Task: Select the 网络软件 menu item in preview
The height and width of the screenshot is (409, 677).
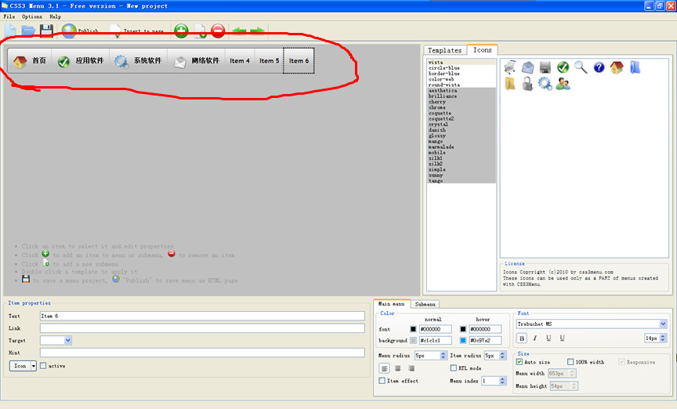Action: (197, 61)
